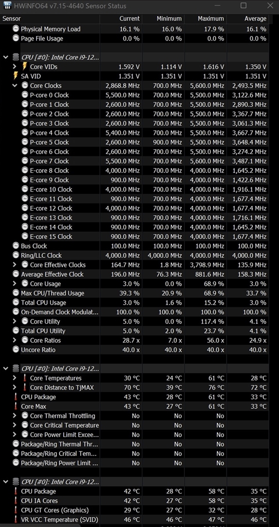Select the Ring/LLC Clock row
279x527 pixels.
[x=134, y=255]
